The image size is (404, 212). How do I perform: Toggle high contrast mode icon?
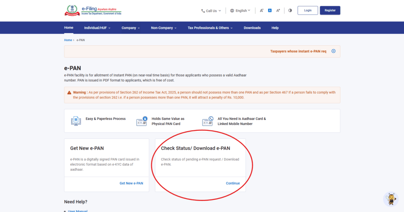(x=290, y=11)
